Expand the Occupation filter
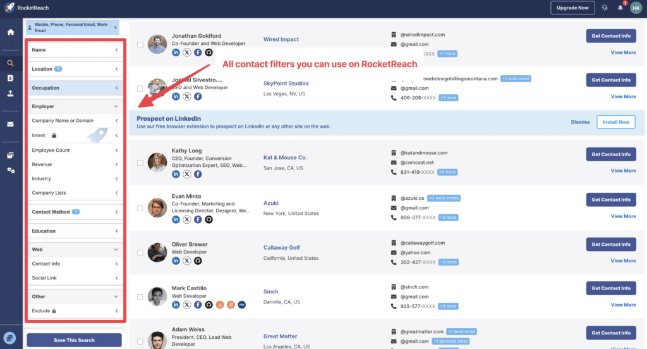Viewport: 647px width, 349px height. (75, 88)
